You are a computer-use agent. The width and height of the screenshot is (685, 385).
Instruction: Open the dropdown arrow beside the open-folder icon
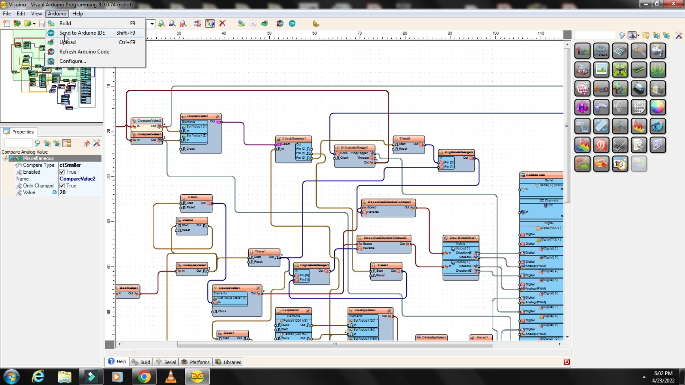[34, 24]
